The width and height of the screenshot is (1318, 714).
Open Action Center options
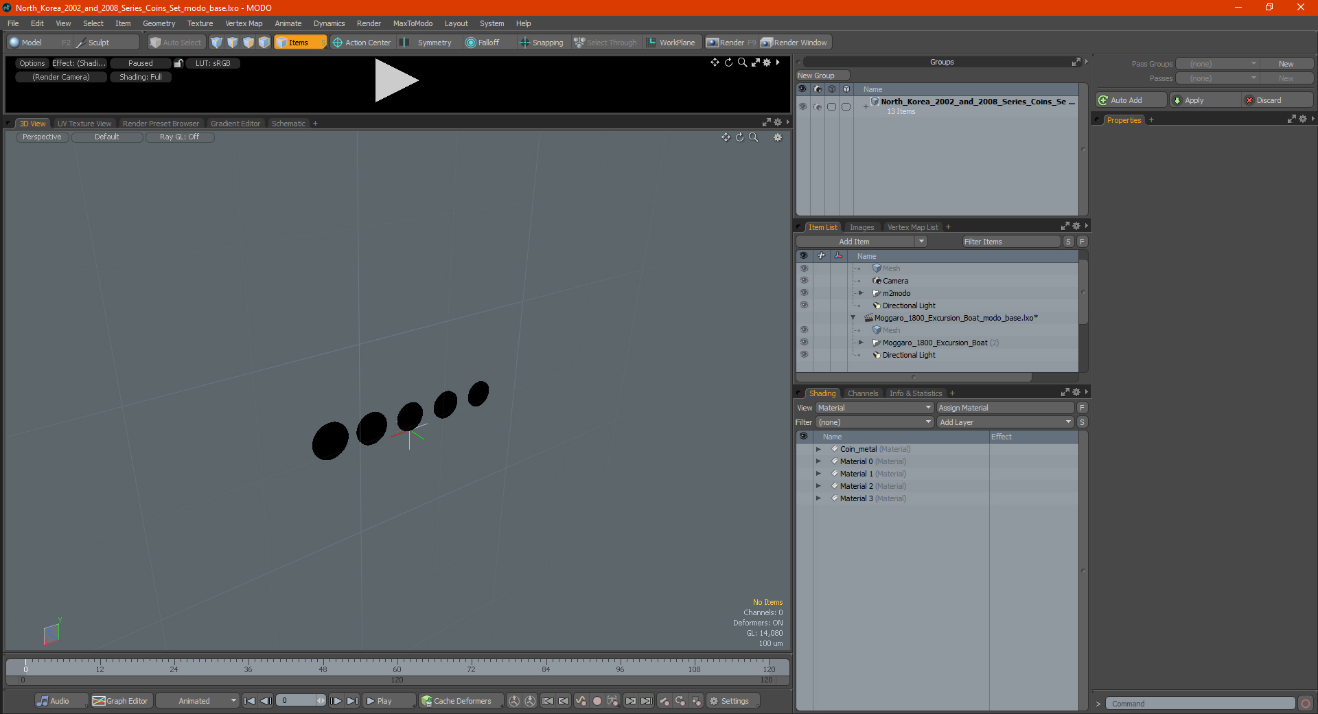pyautogui.click(x=362, y=43)
